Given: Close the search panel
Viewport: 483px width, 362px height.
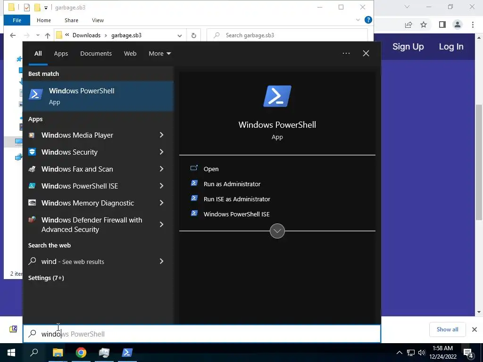Looking at the screenshot, I should (366, 53).
